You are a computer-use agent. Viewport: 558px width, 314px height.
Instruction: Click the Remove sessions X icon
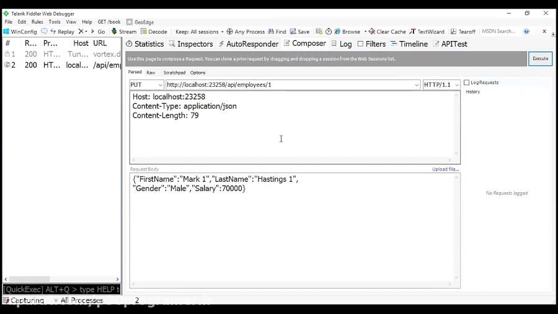click(81, 31)
